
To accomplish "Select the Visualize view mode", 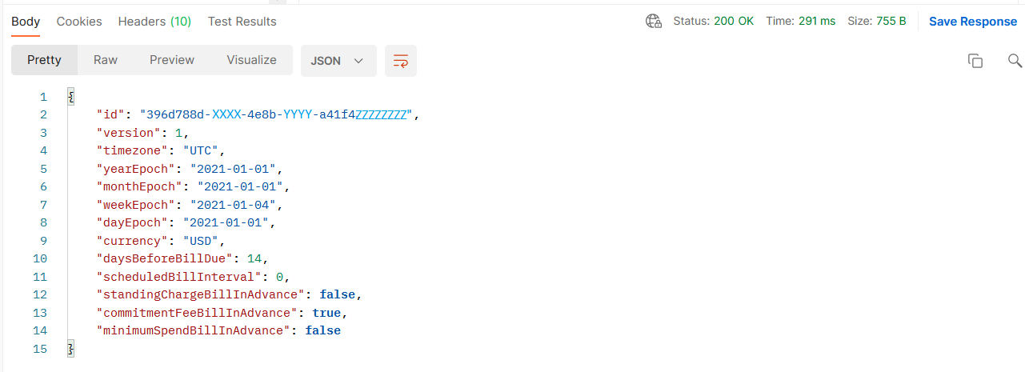I will coord(251,60).
